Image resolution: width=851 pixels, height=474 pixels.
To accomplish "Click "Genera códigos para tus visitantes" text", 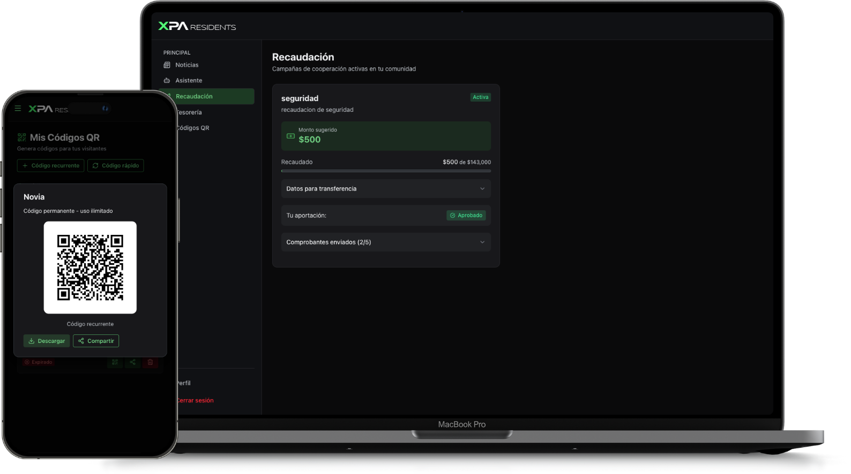I will [62, 149].
